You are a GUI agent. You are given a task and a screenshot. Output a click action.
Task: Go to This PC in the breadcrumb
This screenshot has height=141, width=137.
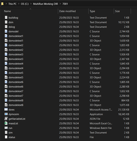12,4
